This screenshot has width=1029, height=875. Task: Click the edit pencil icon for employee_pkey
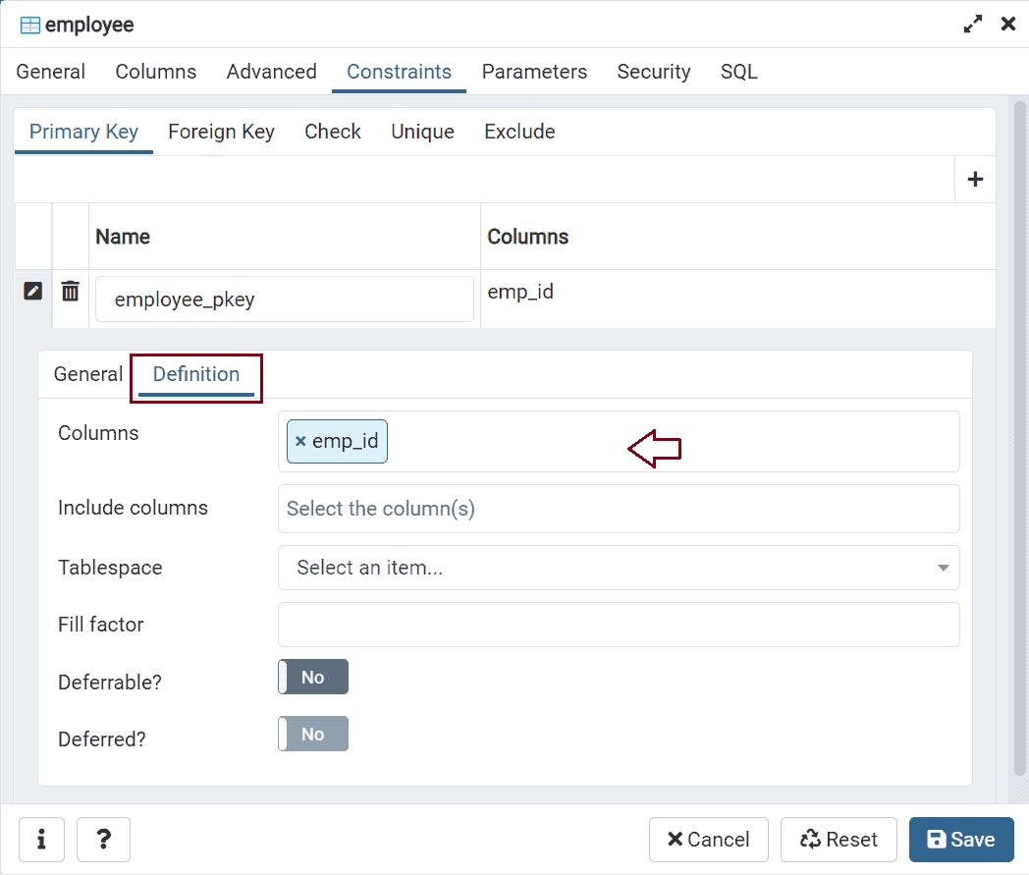32,291
